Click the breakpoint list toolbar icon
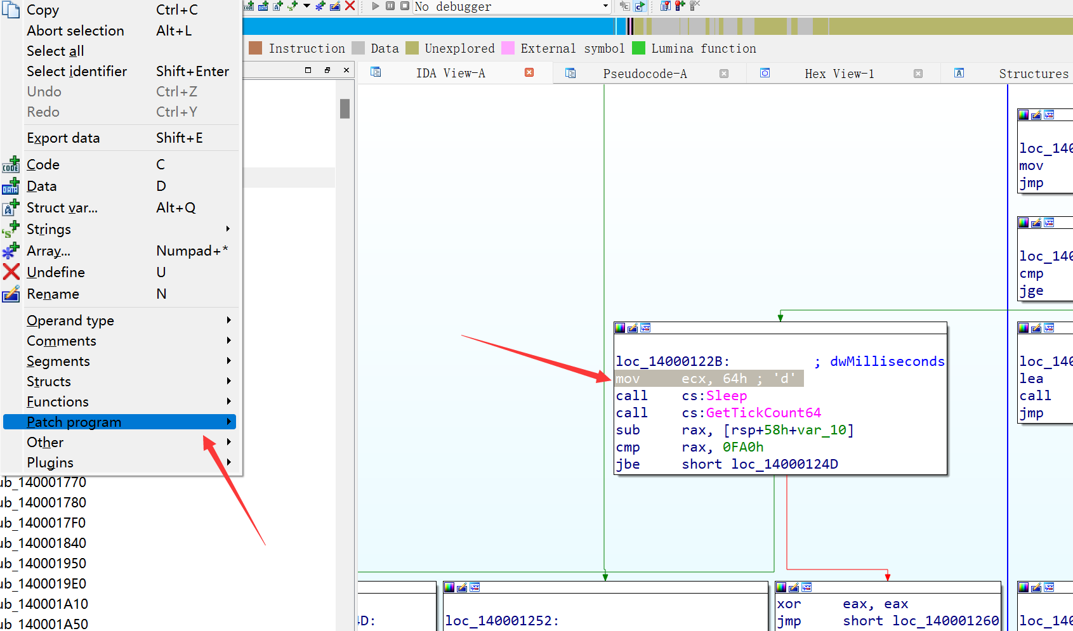The width and height of the screenshot is (1073, 631). click(665, 6)
